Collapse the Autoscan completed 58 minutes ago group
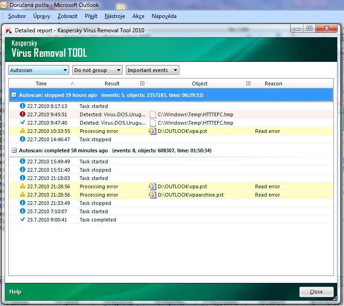Viewport: 344px width, 306px height. point(14,150)
